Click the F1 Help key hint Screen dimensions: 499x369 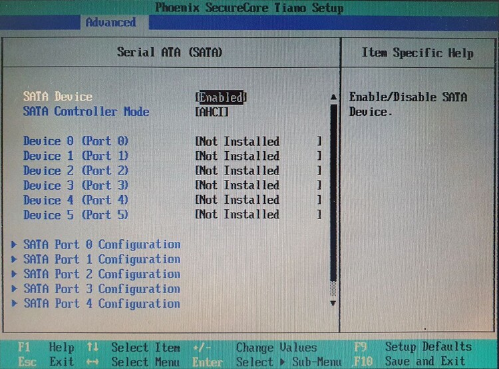[x=46, y=347]
